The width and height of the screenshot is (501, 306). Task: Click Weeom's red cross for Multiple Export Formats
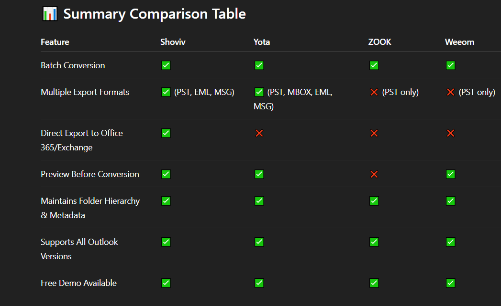pyautogui.click(x=450, y=92)
